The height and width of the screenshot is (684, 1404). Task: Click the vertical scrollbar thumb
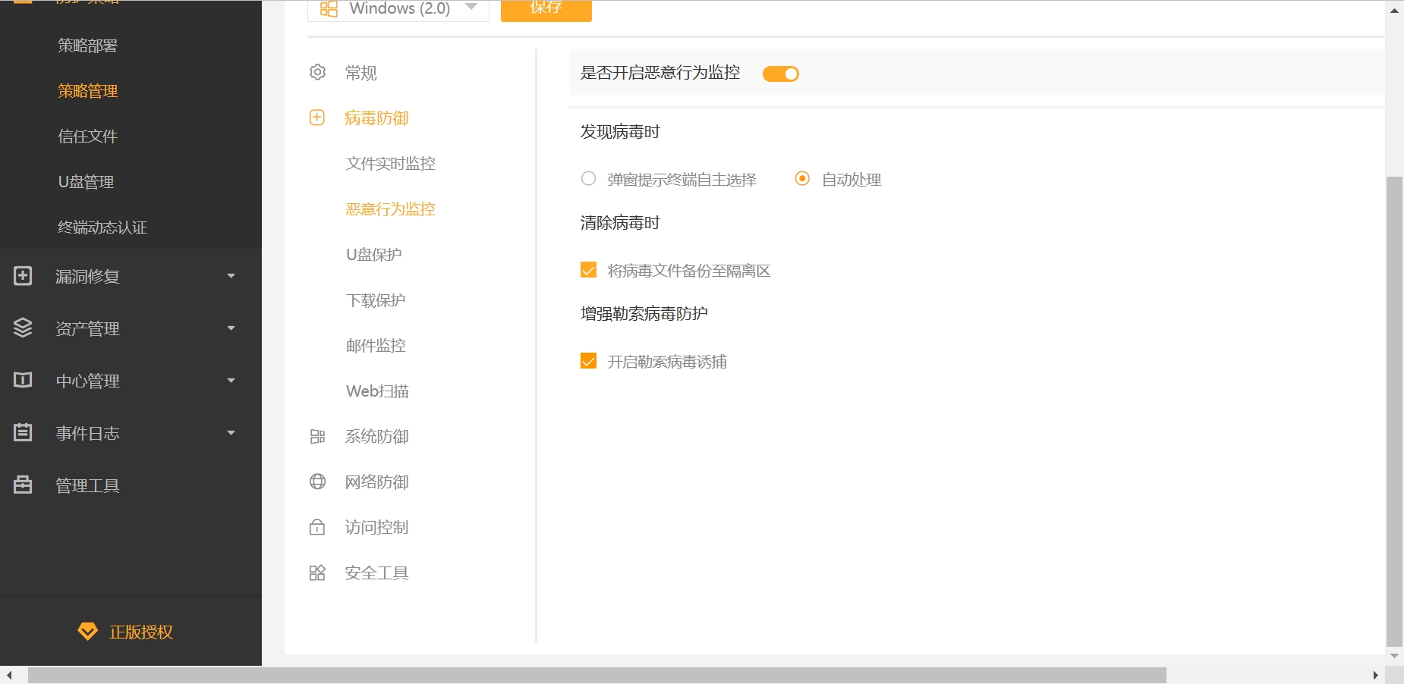[x=1394, y=410]
